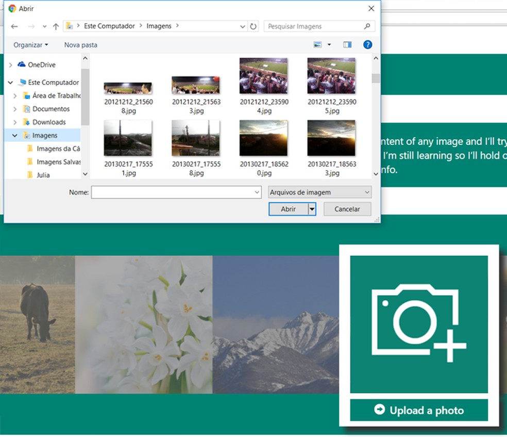Expand the Documentos tree node
Viewport: 507px width, 437px height.
15,109
